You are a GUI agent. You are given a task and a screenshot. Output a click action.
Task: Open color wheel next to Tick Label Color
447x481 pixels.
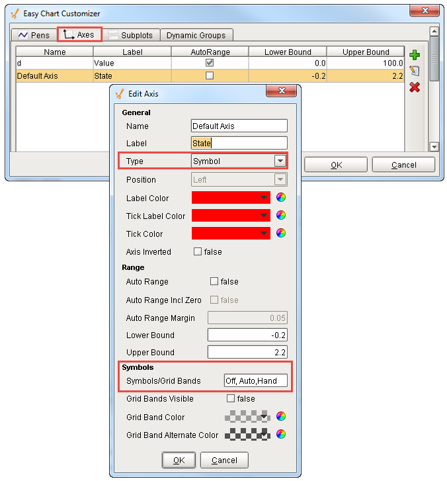pyautogui.click(x=281, y=216)
